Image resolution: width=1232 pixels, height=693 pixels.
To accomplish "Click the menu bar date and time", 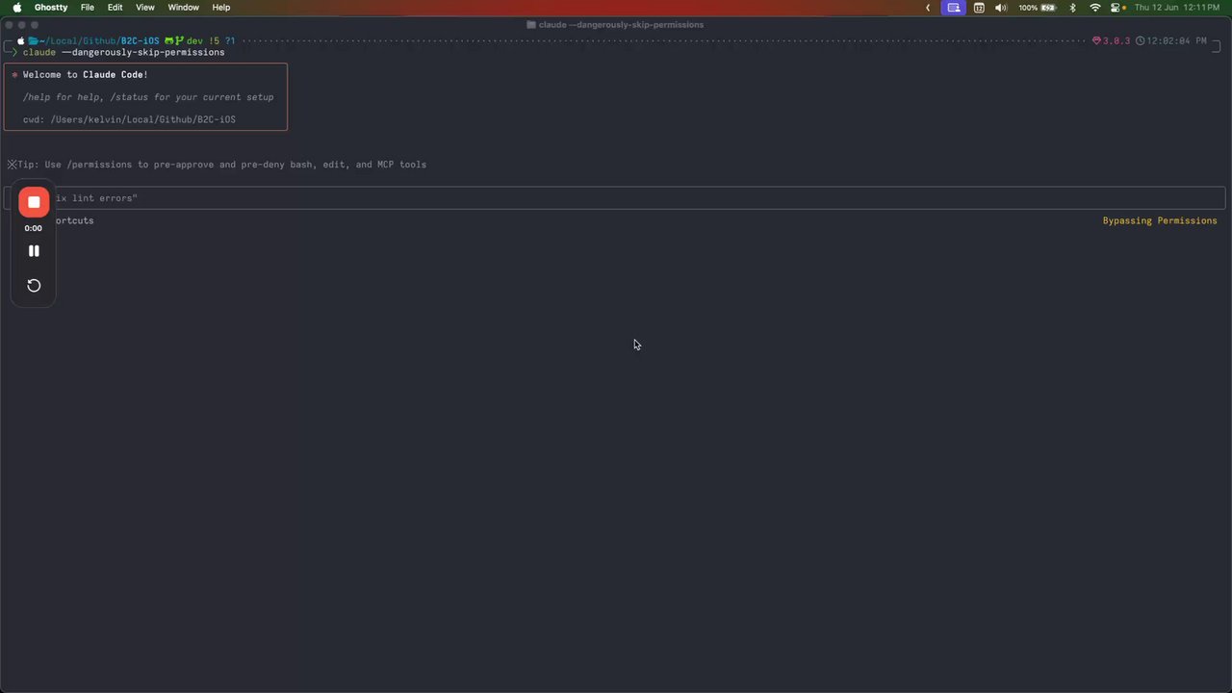I will 1175,8.
